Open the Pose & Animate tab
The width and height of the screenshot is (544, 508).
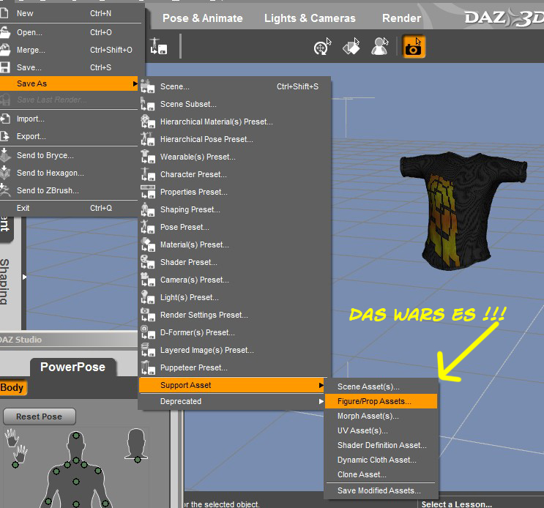203,18
